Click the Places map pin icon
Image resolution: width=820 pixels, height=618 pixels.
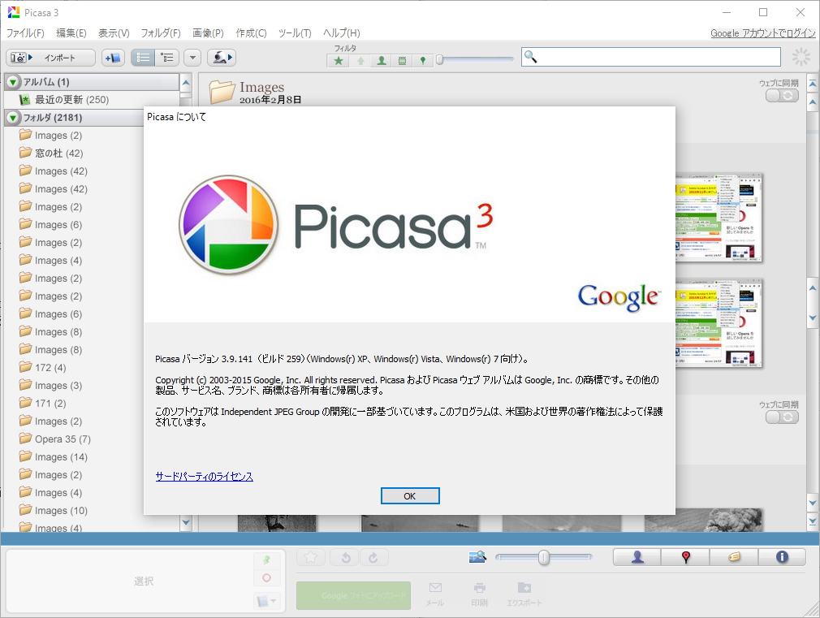pyautogui.click(x=684, y=557)
